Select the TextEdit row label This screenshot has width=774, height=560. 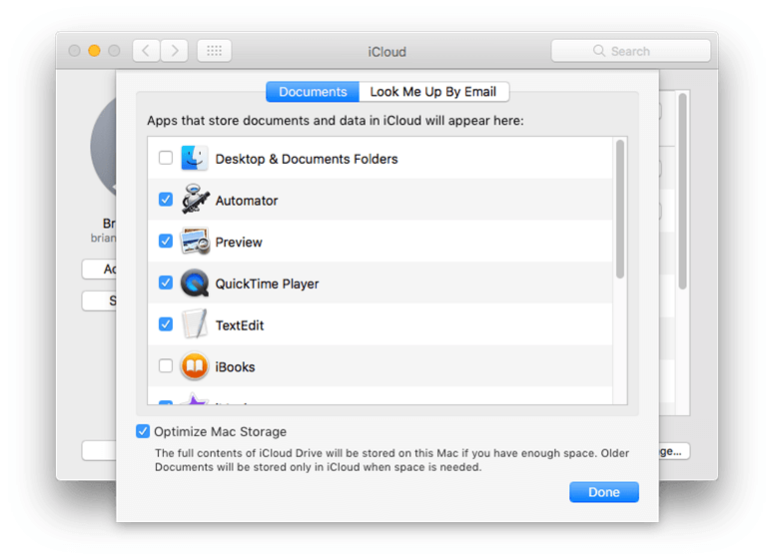(x=240, y=325)
